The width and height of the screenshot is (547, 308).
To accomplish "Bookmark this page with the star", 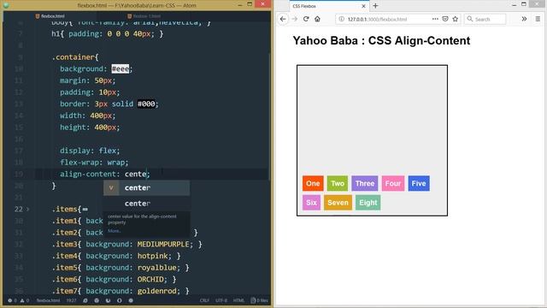I will coord(456,19).
